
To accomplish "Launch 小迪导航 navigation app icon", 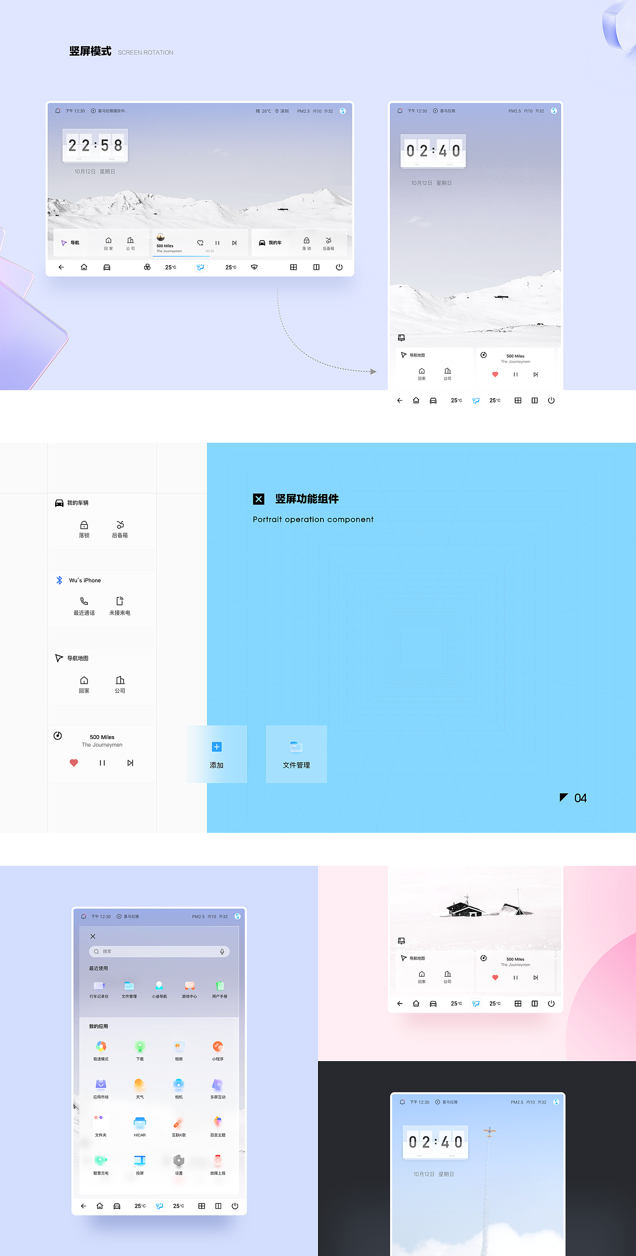I will pyautogui.click(x=159, y=990).
